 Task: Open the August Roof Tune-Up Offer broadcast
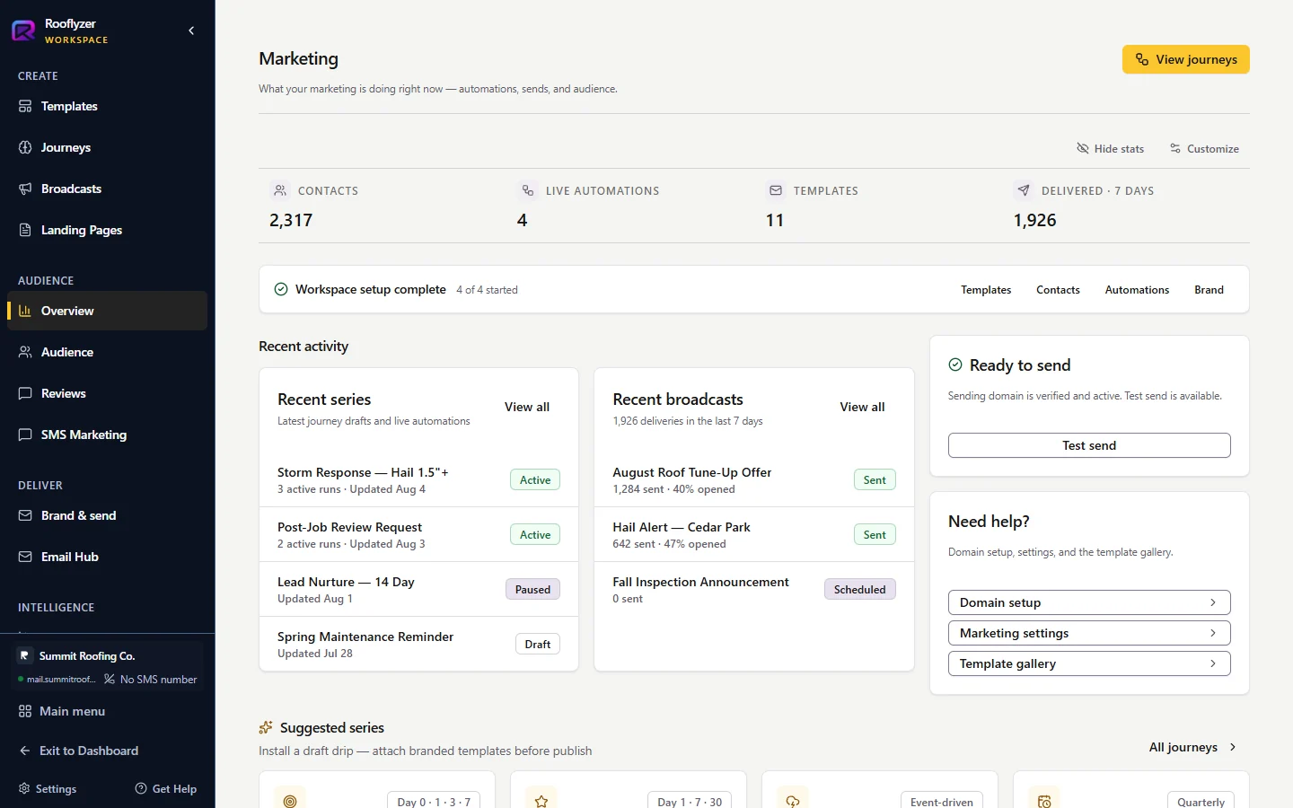(x=754, y=480)
